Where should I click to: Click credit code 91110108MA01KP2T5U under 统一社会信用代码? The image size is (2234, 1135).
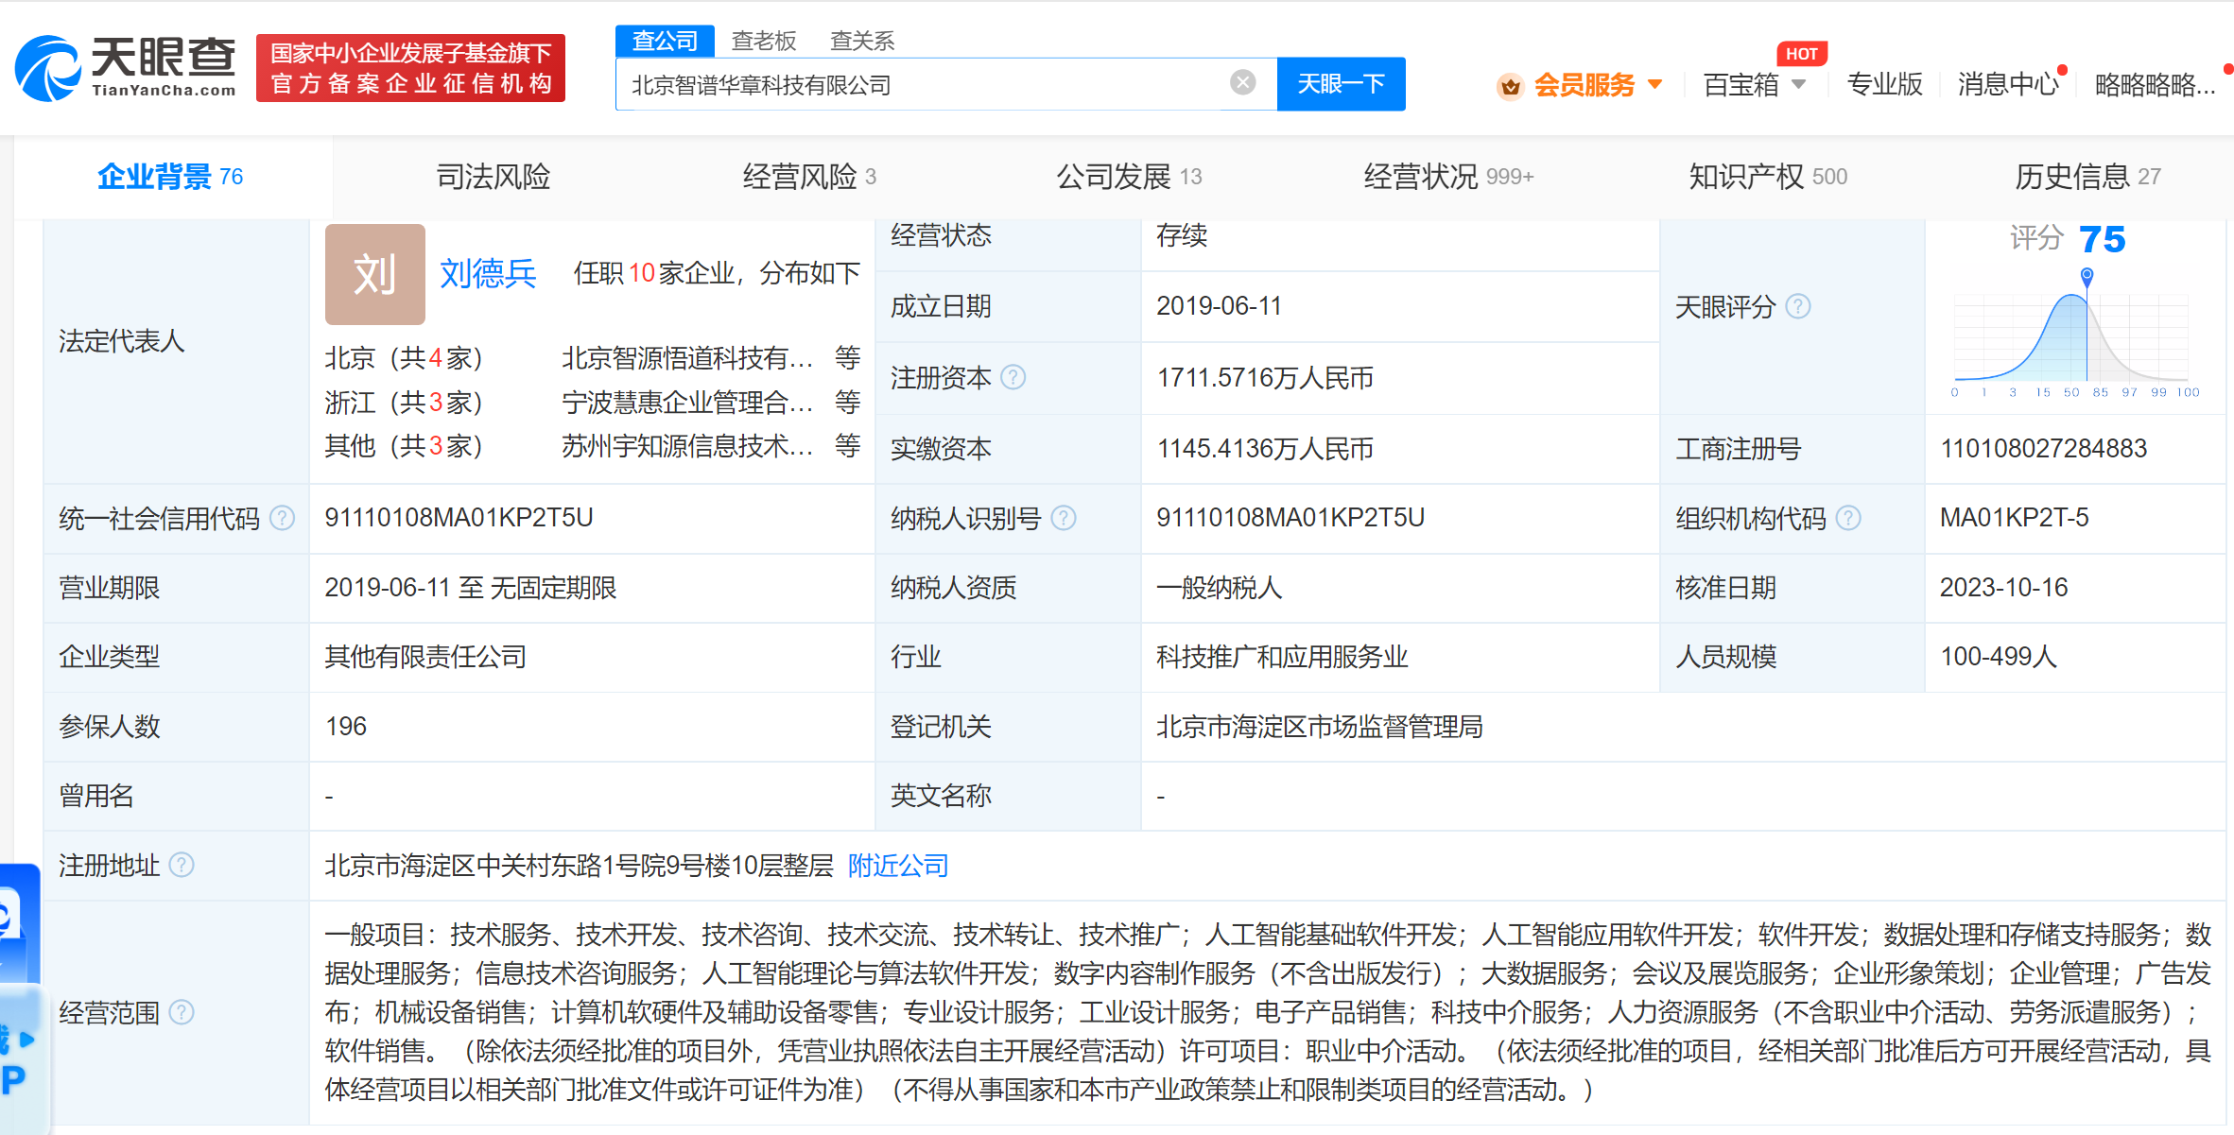coord(459,518)
